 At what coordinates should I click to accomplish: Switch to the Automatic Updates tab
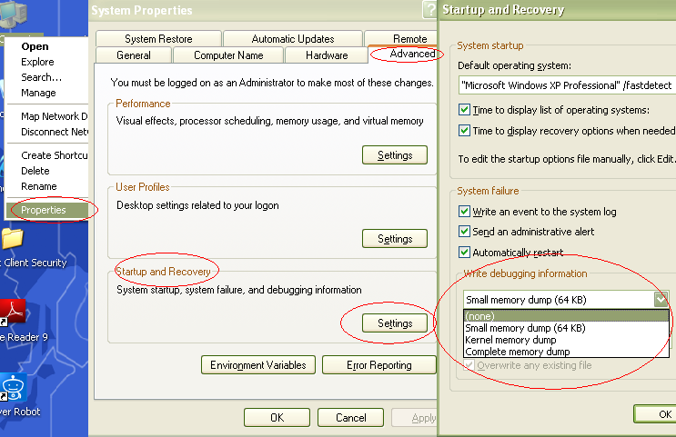point(293,39)
